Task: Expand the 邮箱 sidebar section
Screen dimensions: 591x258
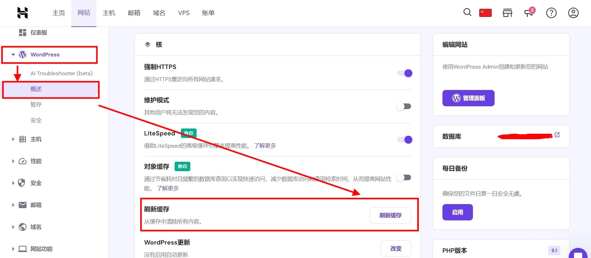Action: [13, 205]
